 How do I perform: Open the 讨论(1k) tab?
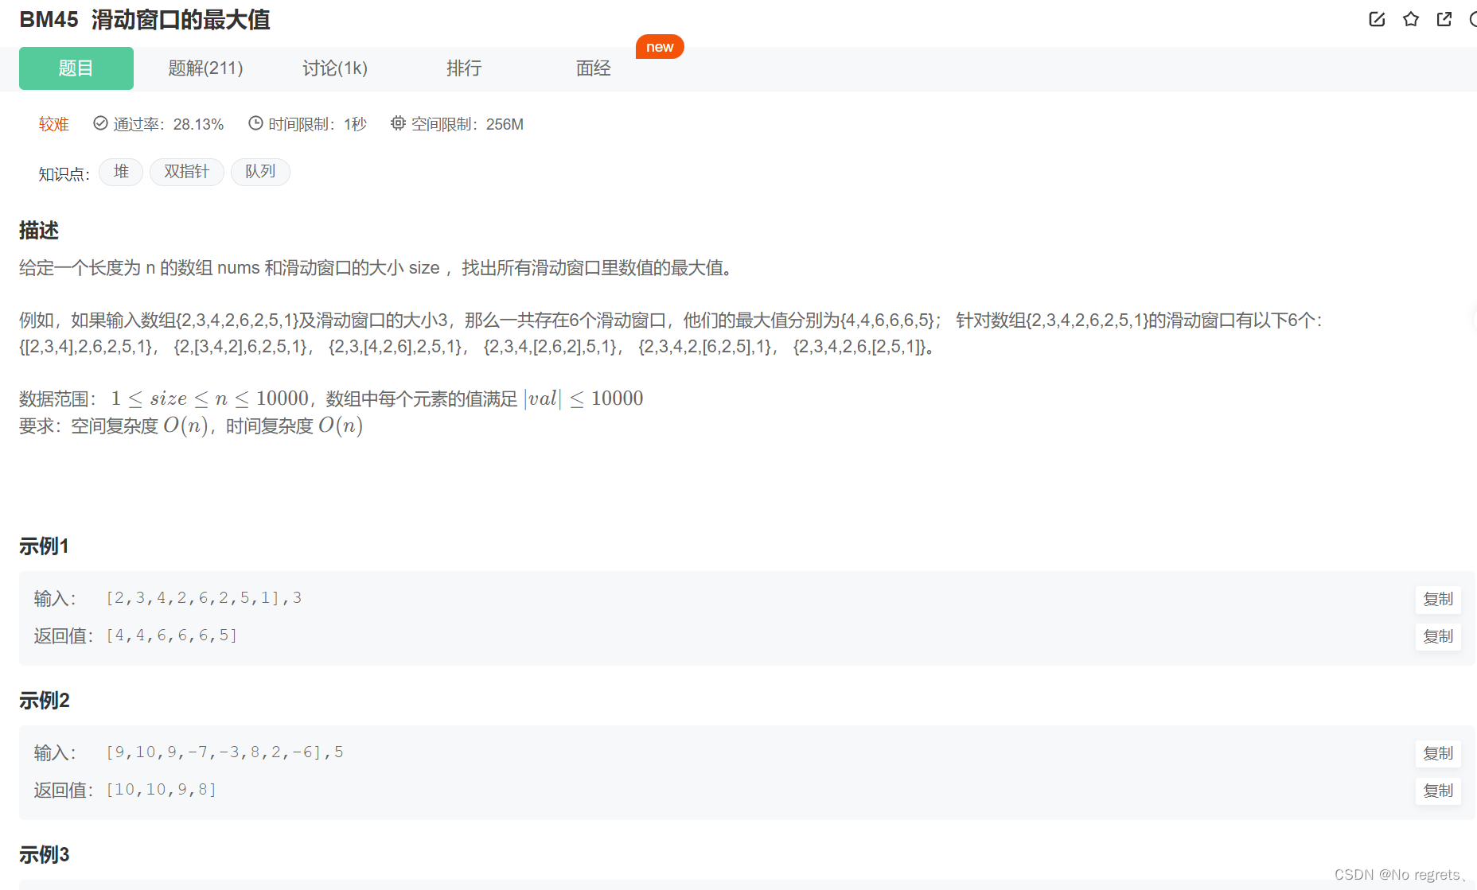coord(334,68)
